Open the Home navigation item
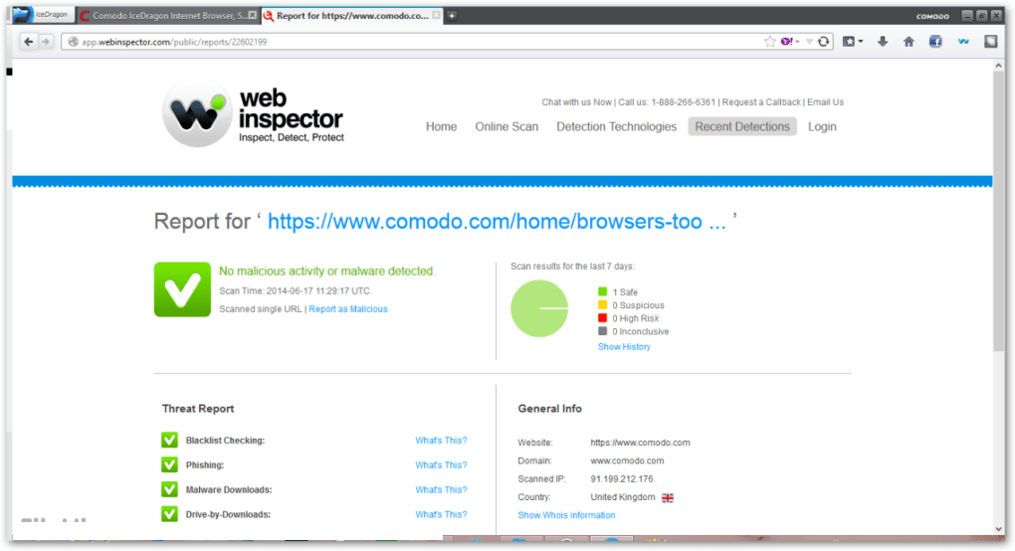Screen dimensions: 1015x551 pyautogui.click(x=442, y=126)
